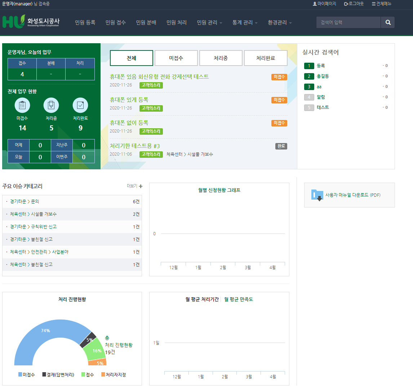413x392 pixels.
Task: Open 마이페이지 via the person icon
Action: pos(315,4)
